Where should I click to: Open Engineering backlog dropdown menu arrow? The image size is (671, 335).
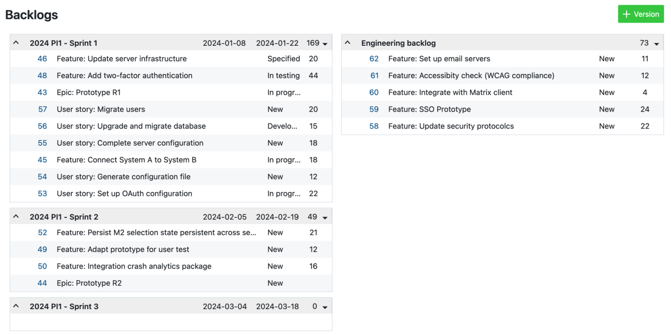coord(657,44)
